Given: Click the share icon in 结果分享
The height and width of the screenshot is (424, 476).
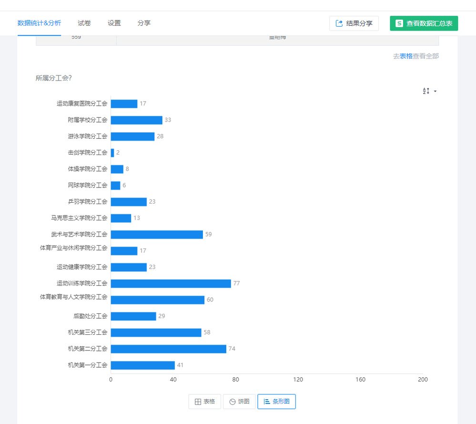Looking at the screenshot, I should pos(339,23).
